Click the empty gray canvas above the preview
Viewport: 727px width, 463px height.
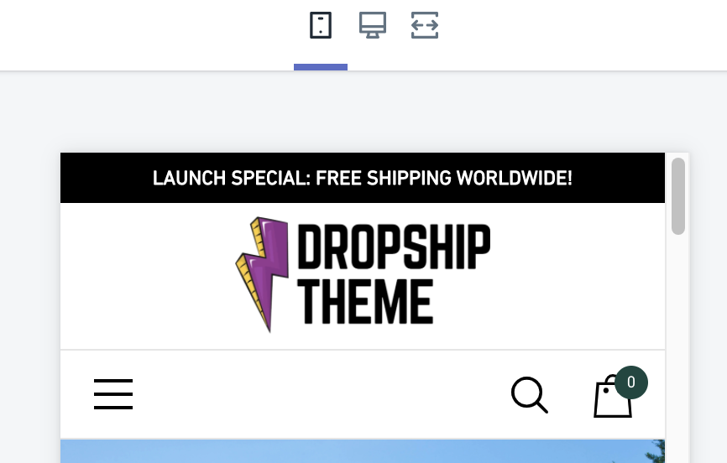click(x=363, y=112)
